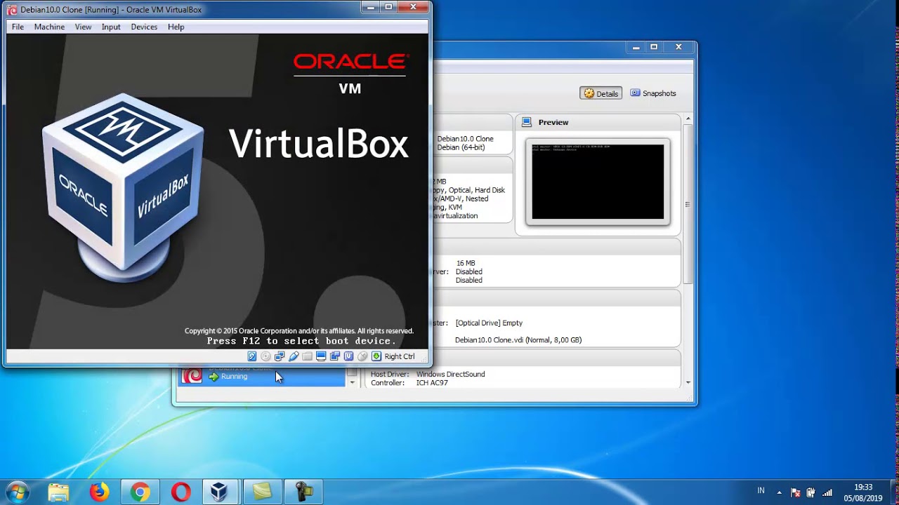899x505 pixels.
Task: Open Opera from the taskbar
Action: (x=181, y=492)
